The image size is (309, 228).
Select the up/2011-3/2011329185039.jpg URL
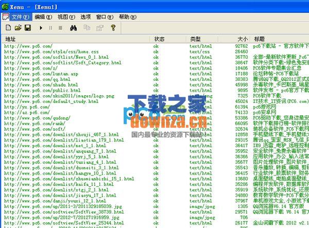point(63,206)
